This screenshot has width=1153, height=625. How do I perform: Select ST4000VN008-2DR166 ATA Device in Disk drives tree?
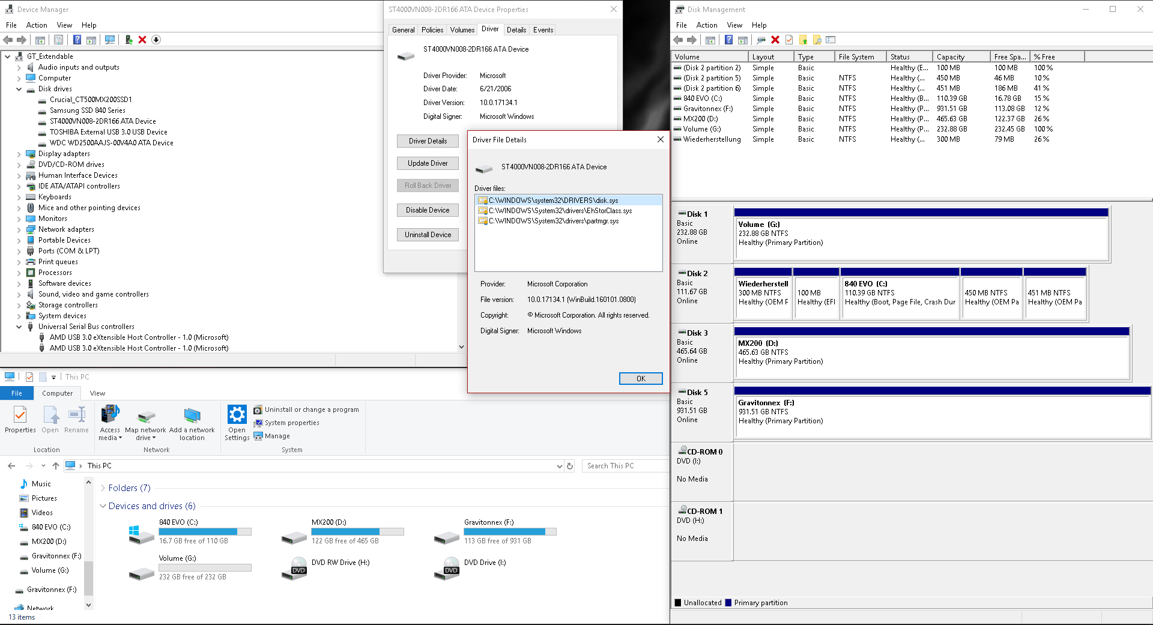pyautogui.click(x=103, y=121)
